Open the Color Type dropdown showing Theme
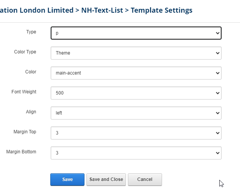 pyautogui.click(x=136, y=53)
